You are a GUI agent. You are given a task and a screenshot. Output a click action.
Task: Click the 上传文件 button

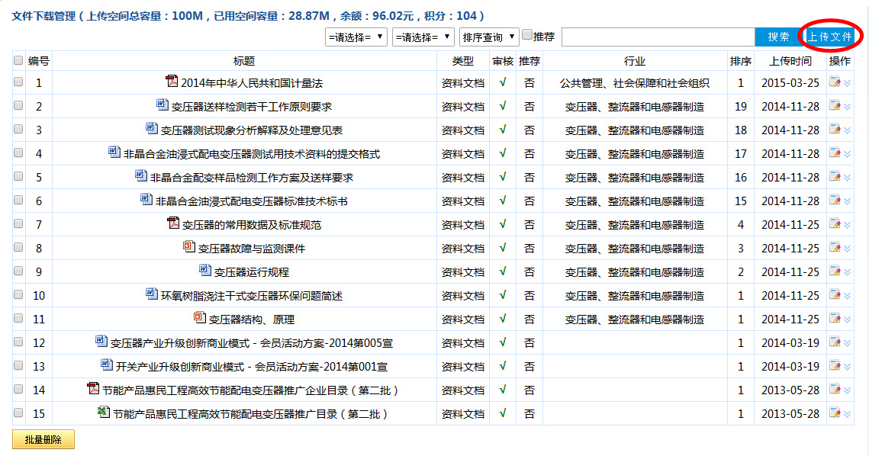tap(830, 37)
